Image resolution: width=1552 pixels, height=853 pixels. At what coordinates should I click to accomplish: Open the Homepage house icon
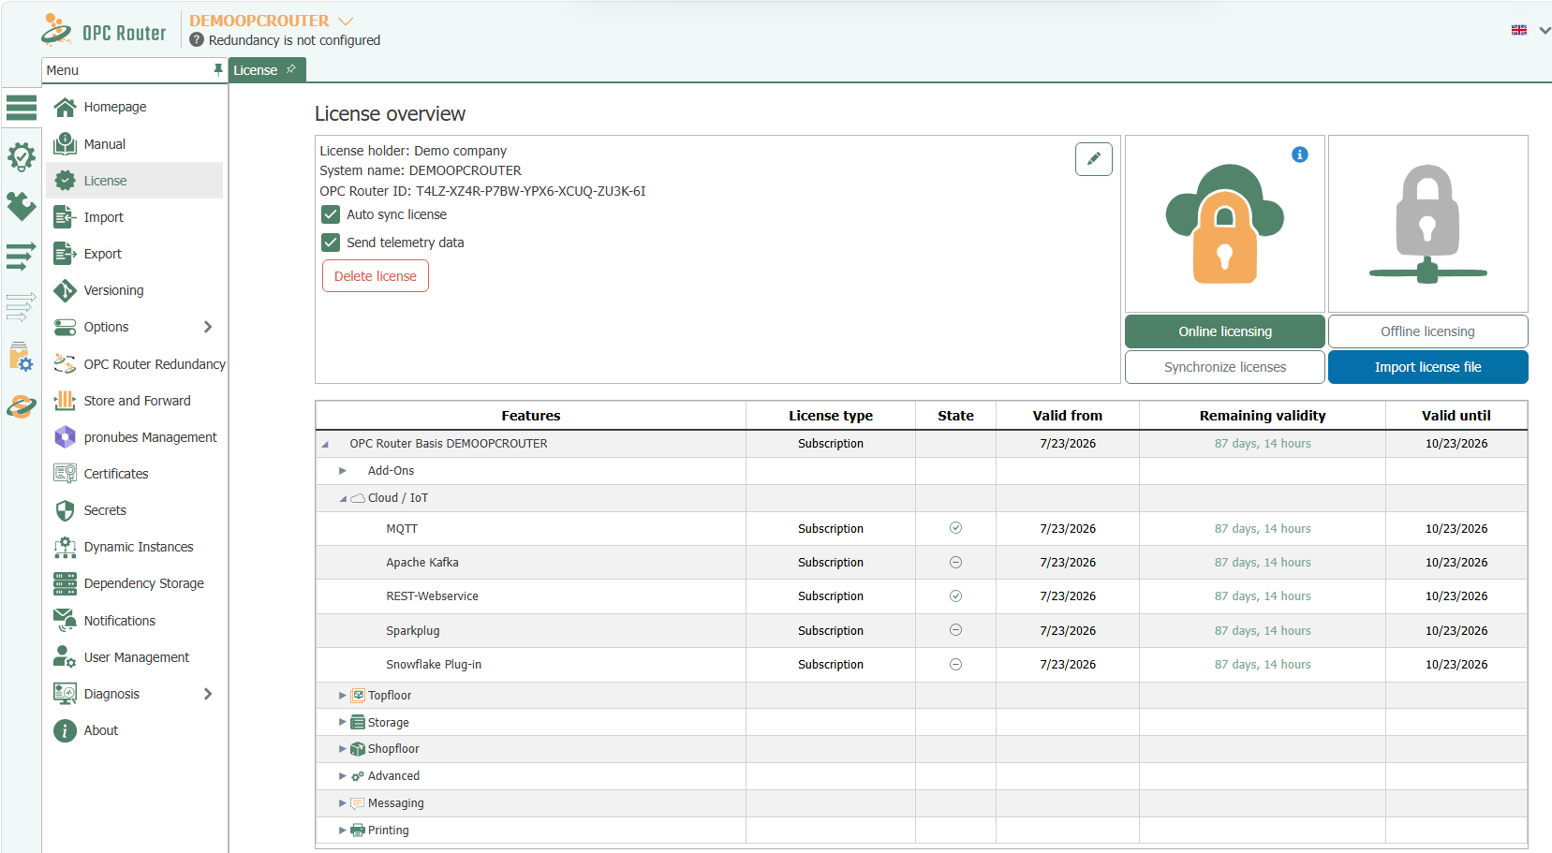point(65,108)
